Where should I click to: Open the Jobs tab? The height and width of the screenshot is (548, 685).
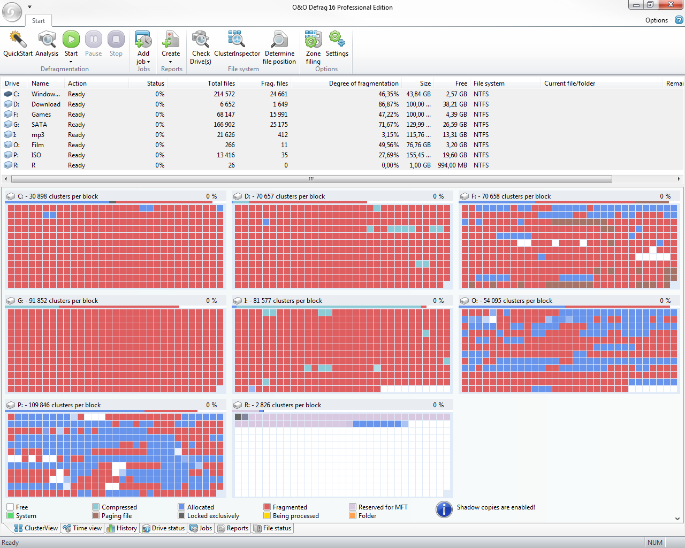pyautogui.click(x=201, y=528)
